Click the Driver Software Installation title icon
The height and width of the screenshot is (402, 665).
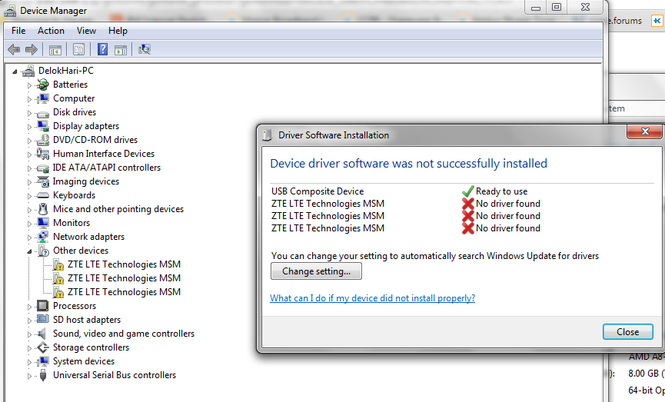tap(267, 135)
